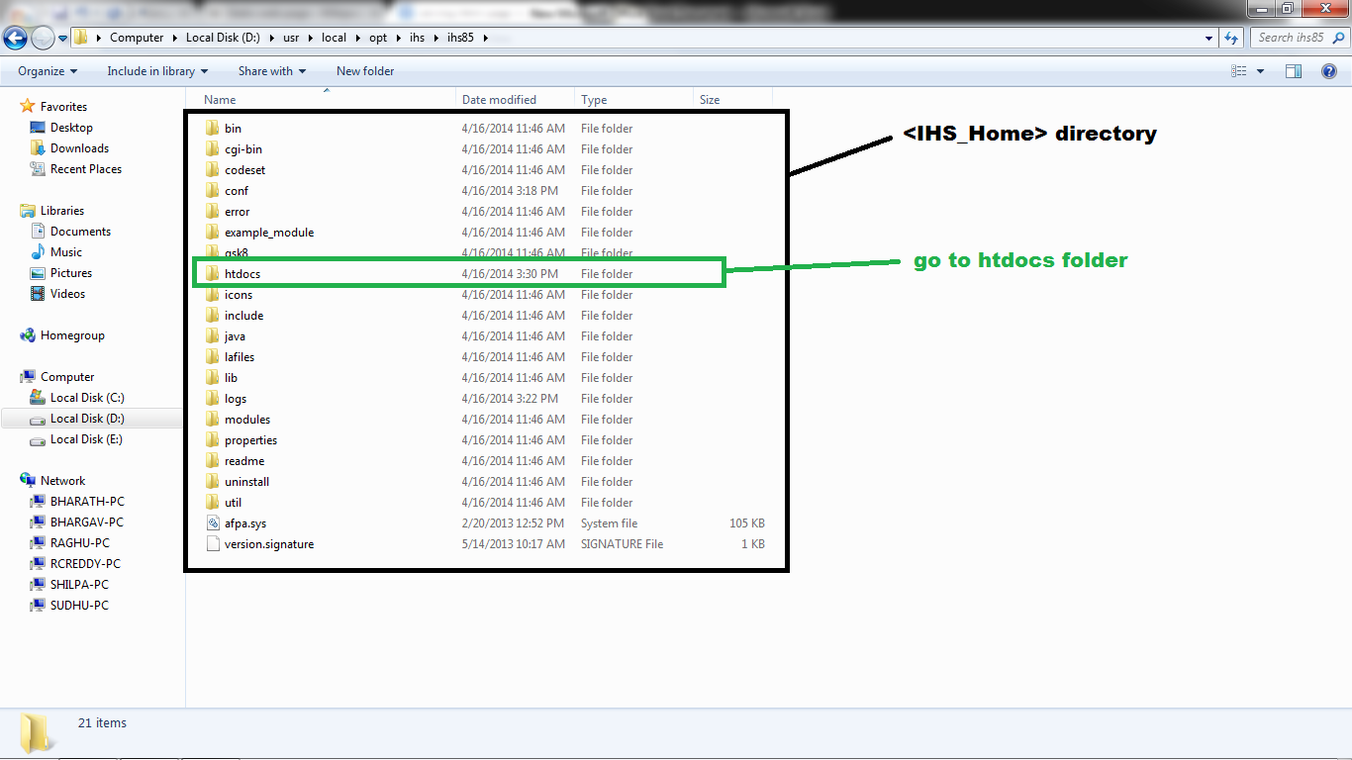
Task: Expand the Include in library menu
Action: click(x=150, y=70)
